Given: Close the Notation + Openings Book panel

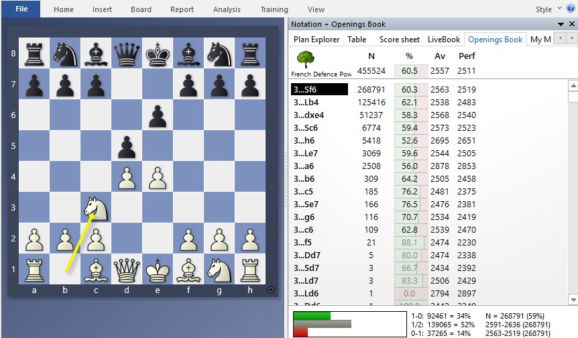Looking at the screenshot, I should coord(571,24).
